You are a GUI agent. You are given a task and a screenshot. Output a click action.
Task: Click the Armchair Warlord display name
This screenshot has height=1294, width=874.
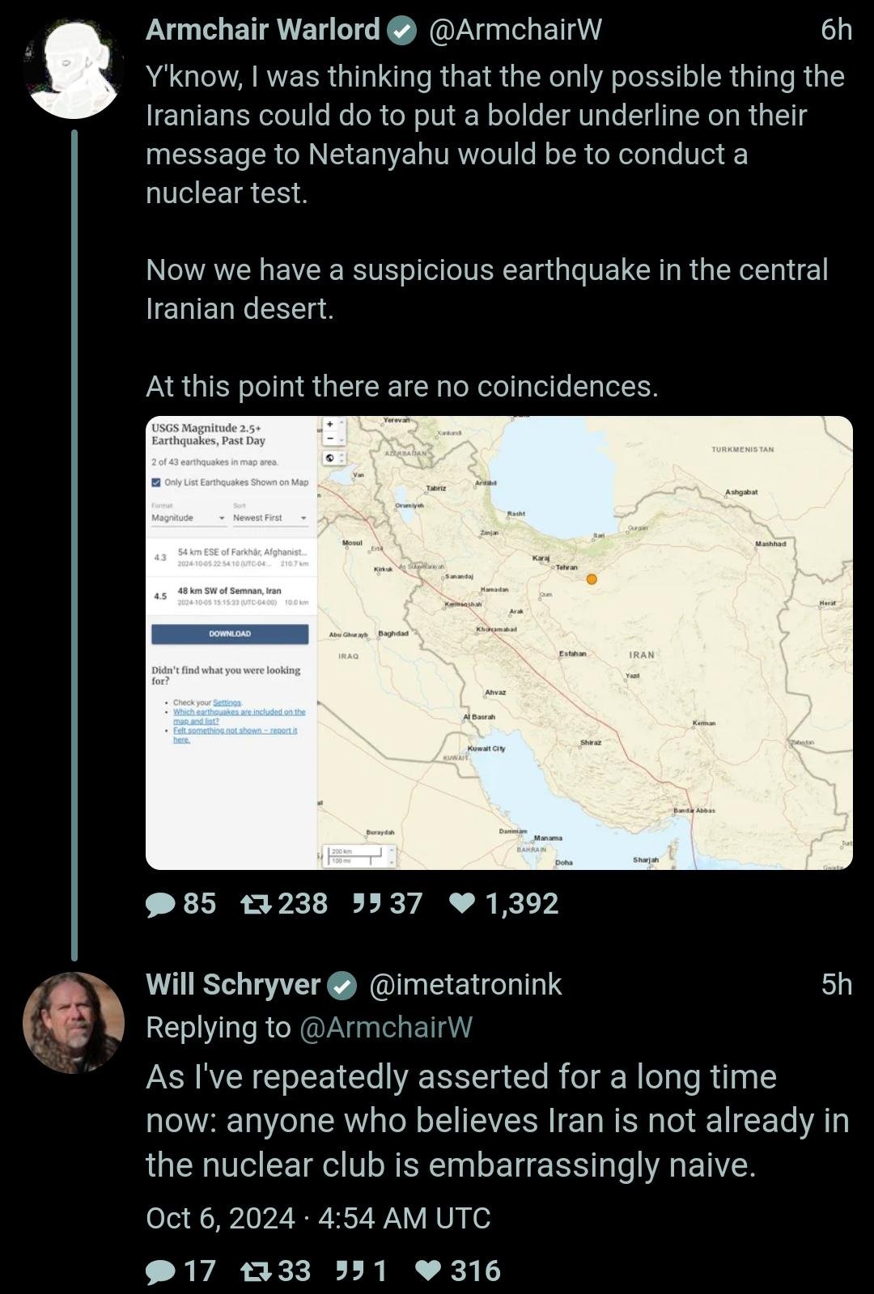pyautogui.click(x=263, y=30)
